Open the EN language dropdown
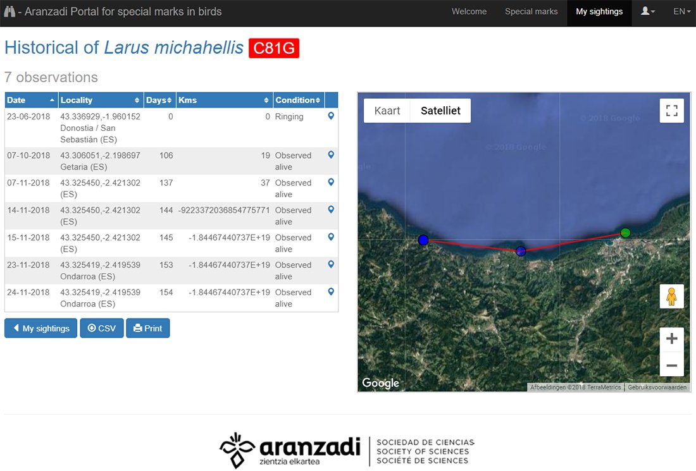The width and height of the screenshot is (696, 471). [x=681, y=11]
